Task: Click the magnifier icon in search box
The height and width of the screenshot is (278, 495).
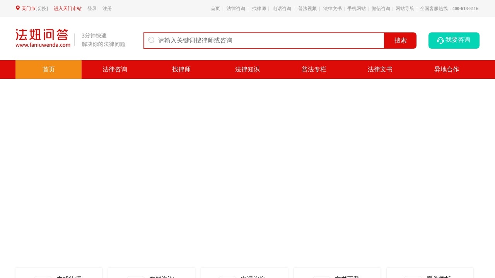Action: point(151,40)
